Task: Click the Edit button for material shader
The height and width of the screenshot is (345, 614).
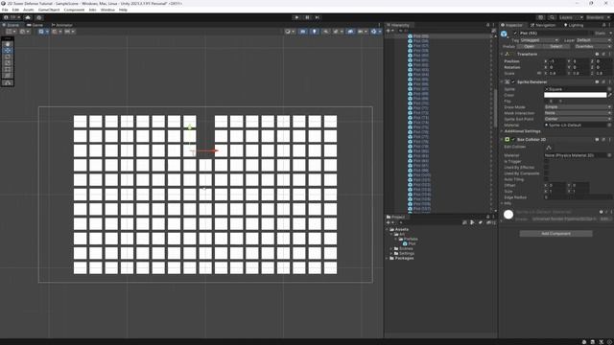Action: [605, 219]
